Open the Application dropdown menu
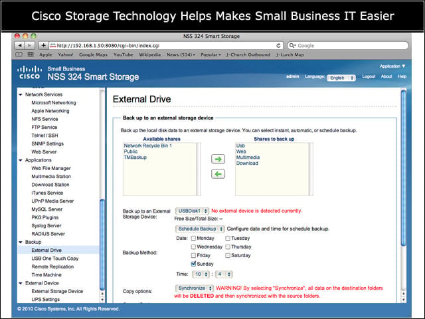This screenshot has width=425, height=319. pyautogui.click(x=392, y=66)
